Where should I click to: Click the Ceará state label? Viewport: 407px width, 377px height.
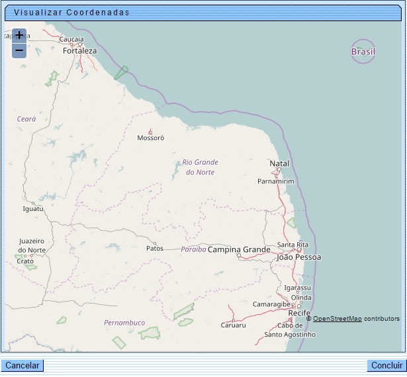click(x=26, y=119)
